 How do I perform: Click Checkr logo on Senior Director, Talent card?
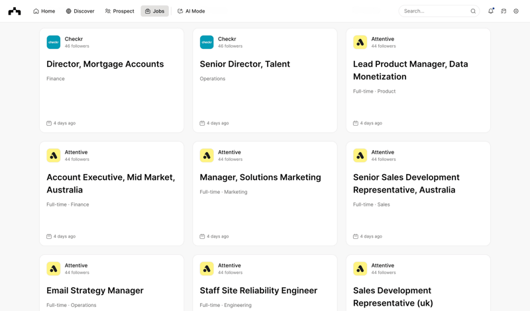click(x=207, y=42)
